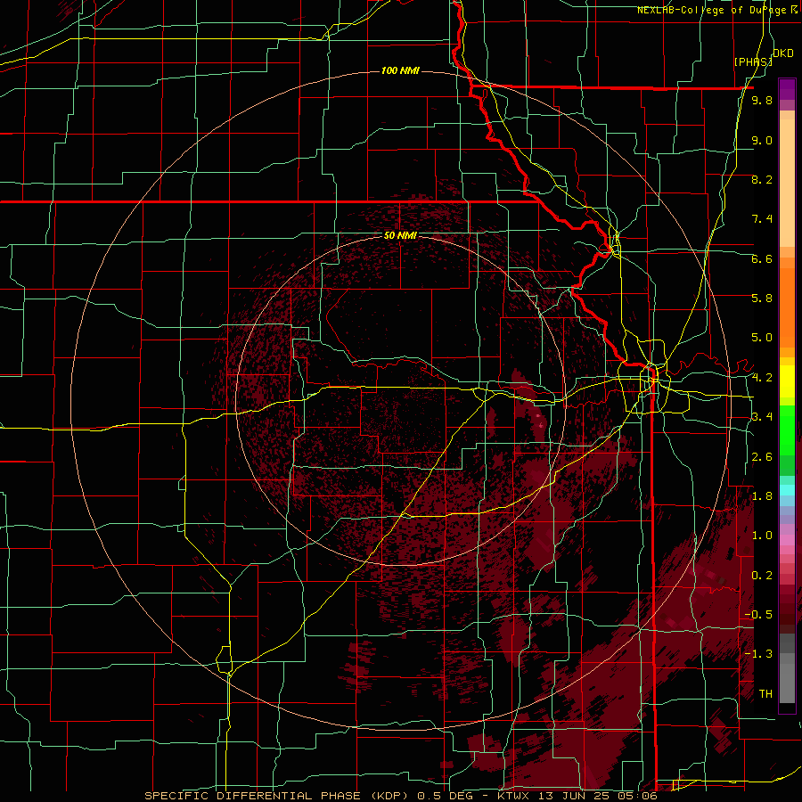Screen dimensions: 802x802
Task: Click the 1.0 scale value
Action: pyautogui.click(x=762, y=536)
